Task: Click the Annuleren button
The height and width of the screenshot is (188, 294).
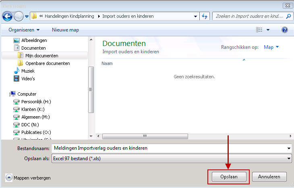Action: pos(269,177)
